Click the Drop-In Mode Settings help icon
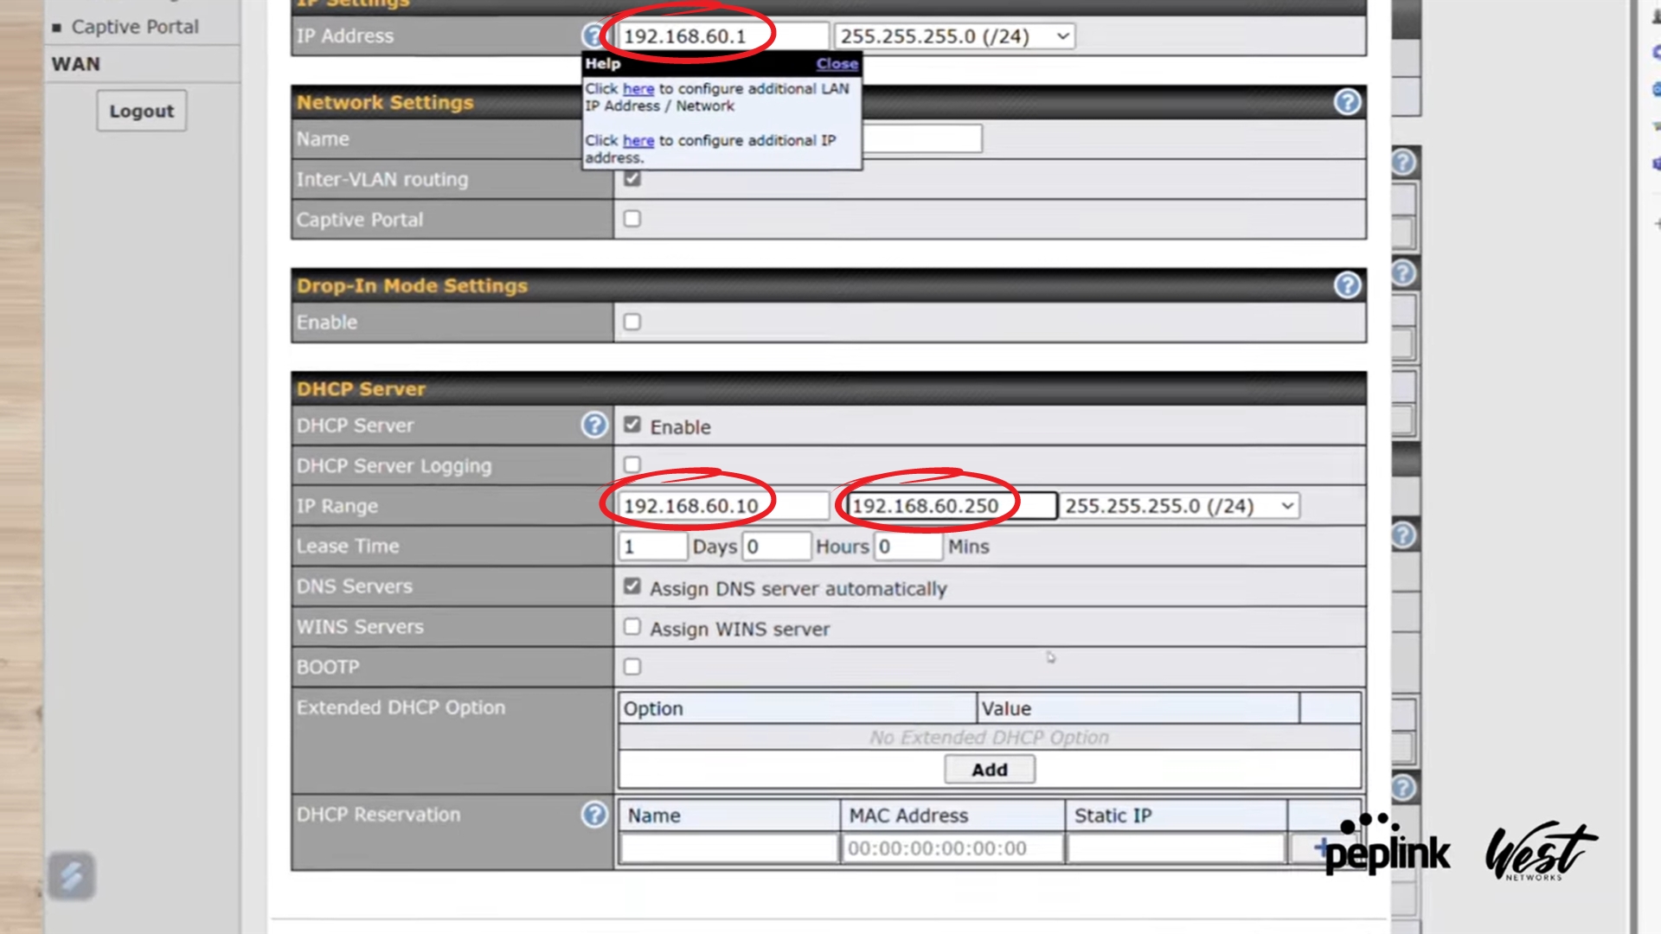The width and height of the screenshot is (1661, 934). (1346, 285)
